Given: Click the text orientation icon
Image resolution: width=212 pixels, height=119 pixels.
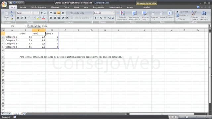Looking at the screenshot, I should 63,13.
